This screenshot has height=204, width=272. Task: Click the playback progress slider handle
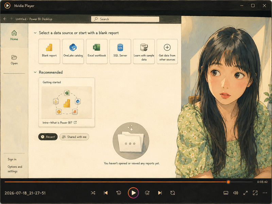[228, 182]
